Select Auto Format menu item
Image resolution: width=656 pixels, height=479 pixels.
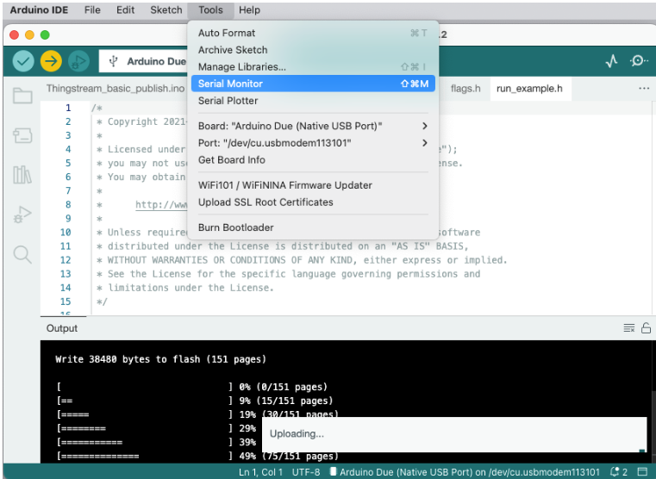[313, 33]
